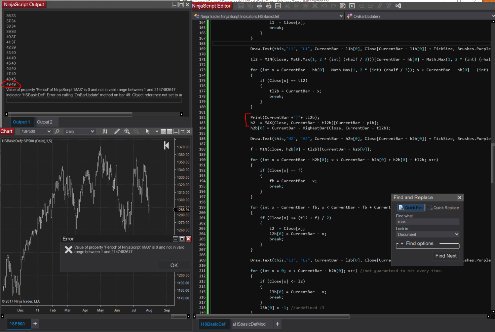Open the Daily interval dropdown

tap(80, 131)
